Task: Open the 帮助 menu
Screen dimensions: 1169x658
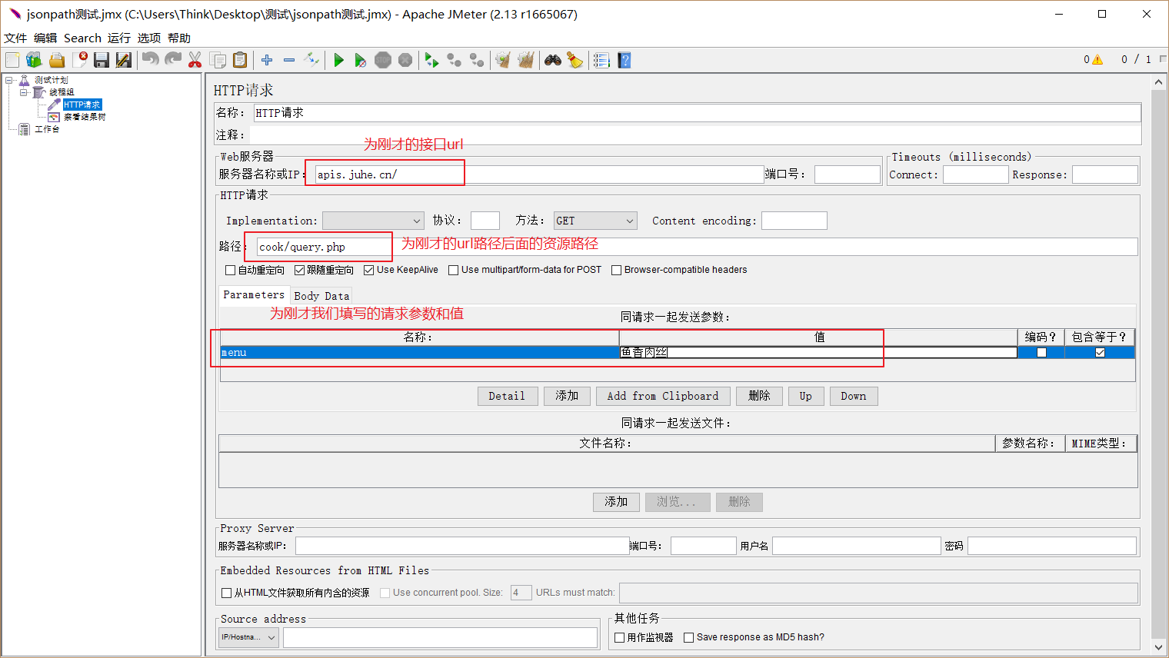Action: pos(179,38)
